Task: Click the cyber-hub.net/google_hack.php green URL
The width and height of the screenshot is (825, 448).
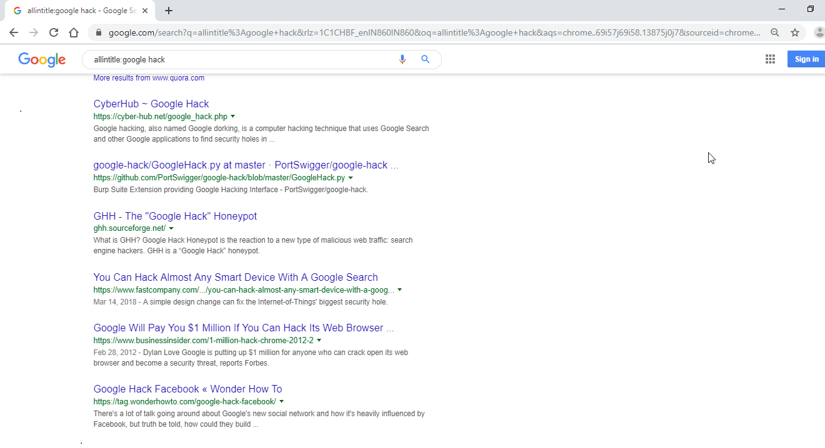Action: tap(161, 116)
